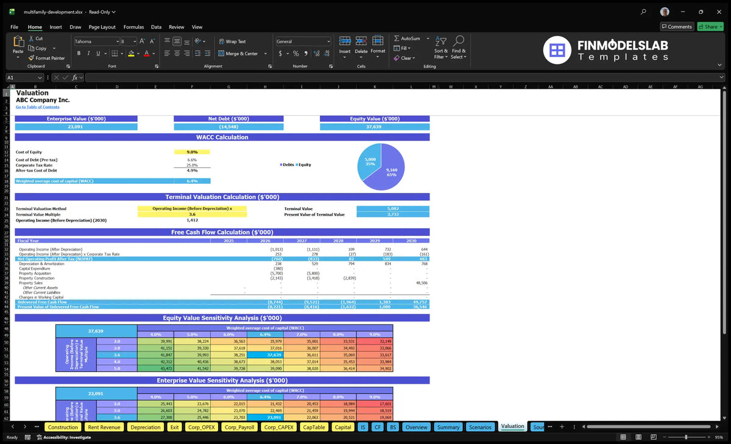Screen dimensions: 731x444
Task: Follow the Go to Table of Contents link
Action: (x=38, y=107)
